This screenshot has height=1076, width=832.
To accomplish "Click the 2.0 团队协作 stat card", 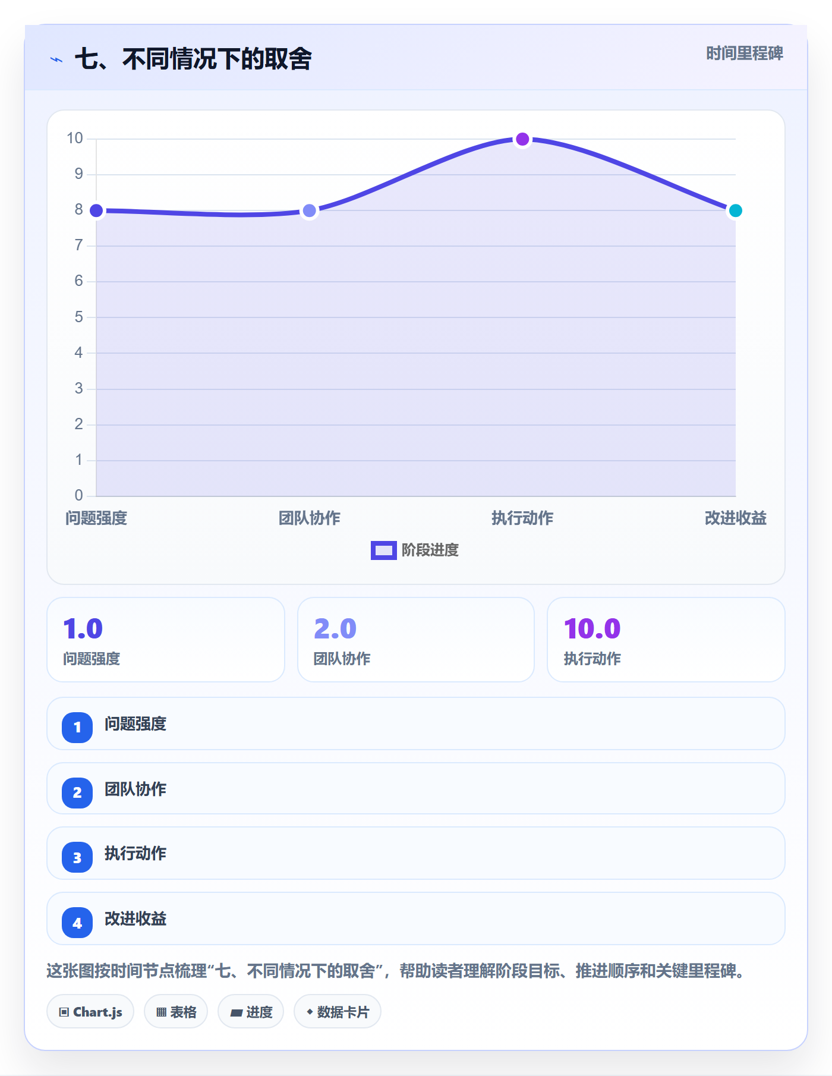I will click(x=416, y=640).
